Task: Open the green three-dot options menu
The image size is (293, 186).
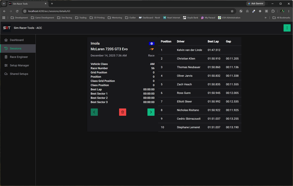Action: [287, 28]
